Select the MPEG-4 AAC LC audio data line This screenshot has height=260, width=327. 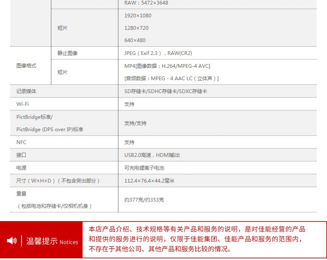[x=171, y=79]
